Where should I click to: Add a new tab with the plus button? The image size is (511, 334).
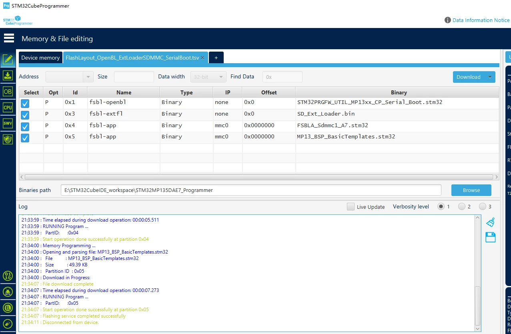click(x=216, y=58)
